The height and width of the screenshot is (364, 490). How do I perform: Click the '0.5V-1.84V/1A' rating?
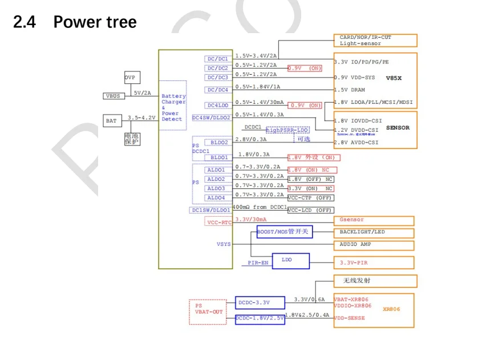pos(257,87)
